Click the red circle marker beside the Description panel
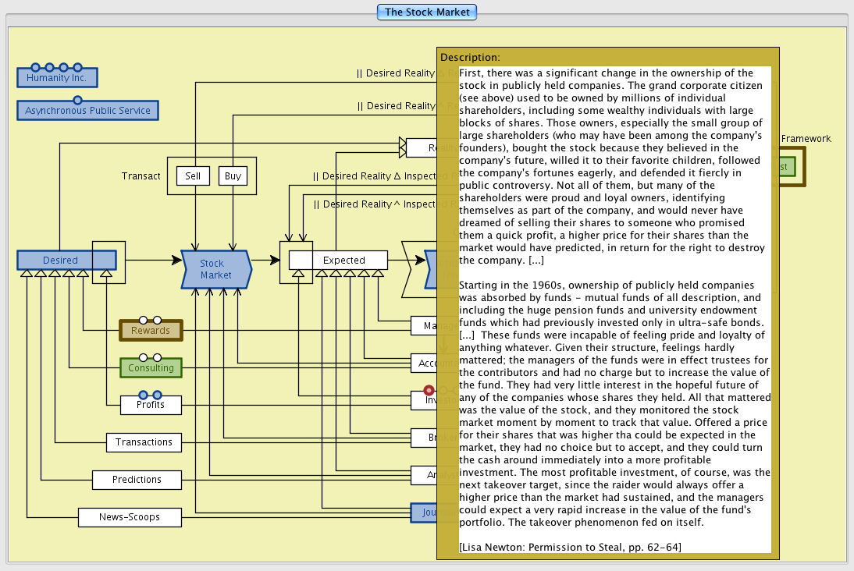Viewport: 854px width, 571px height. pyautogui.click(x=429, y=390)
